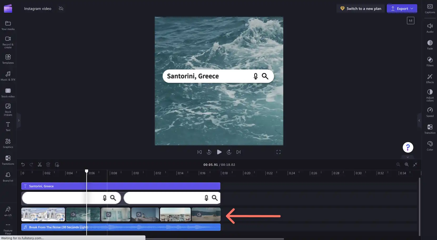Screen dimensions: 437x240
Task: Collapse the right property panel
Action: pos(419,120)
